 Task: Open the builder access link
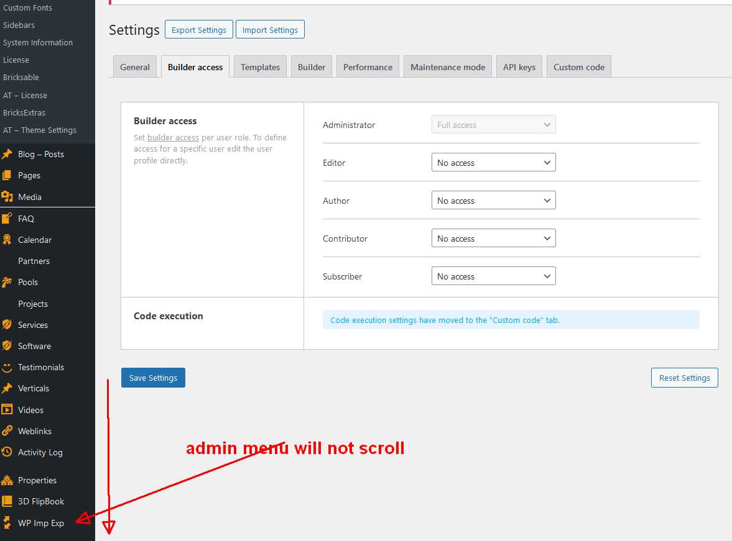173,137
